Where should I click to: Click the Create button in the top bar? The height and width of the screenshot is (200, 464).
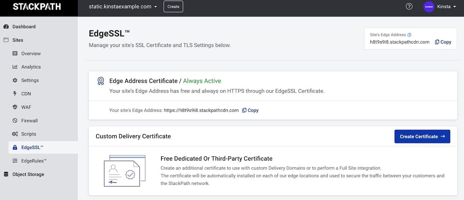coord(173,6)
